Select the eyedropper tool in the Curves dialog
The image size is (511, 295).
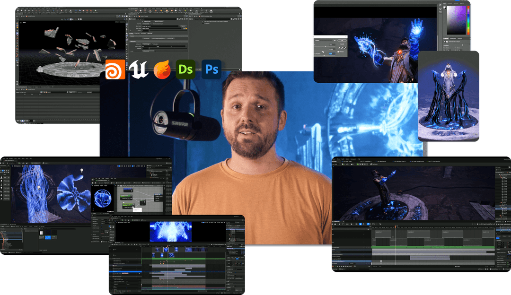point(342,48)
